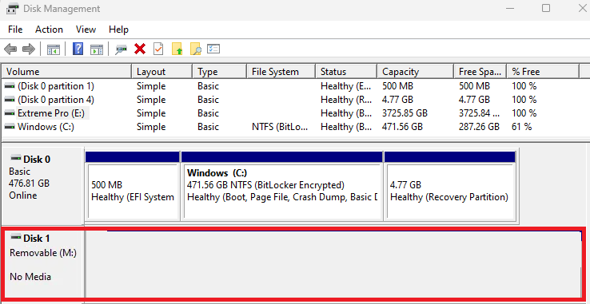Click the checklist settings toolbar icon

point(213,49)
